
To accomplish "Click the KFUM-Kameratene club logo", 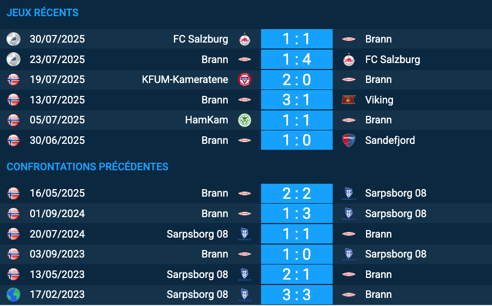I will tap(244, 80).
